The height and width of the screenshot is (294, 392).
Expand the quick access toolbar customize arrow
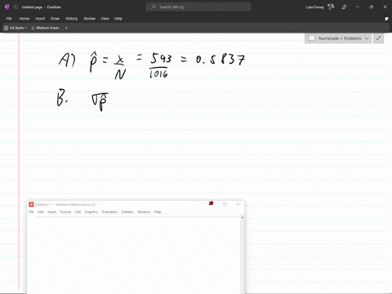click(x=66, y=28)
